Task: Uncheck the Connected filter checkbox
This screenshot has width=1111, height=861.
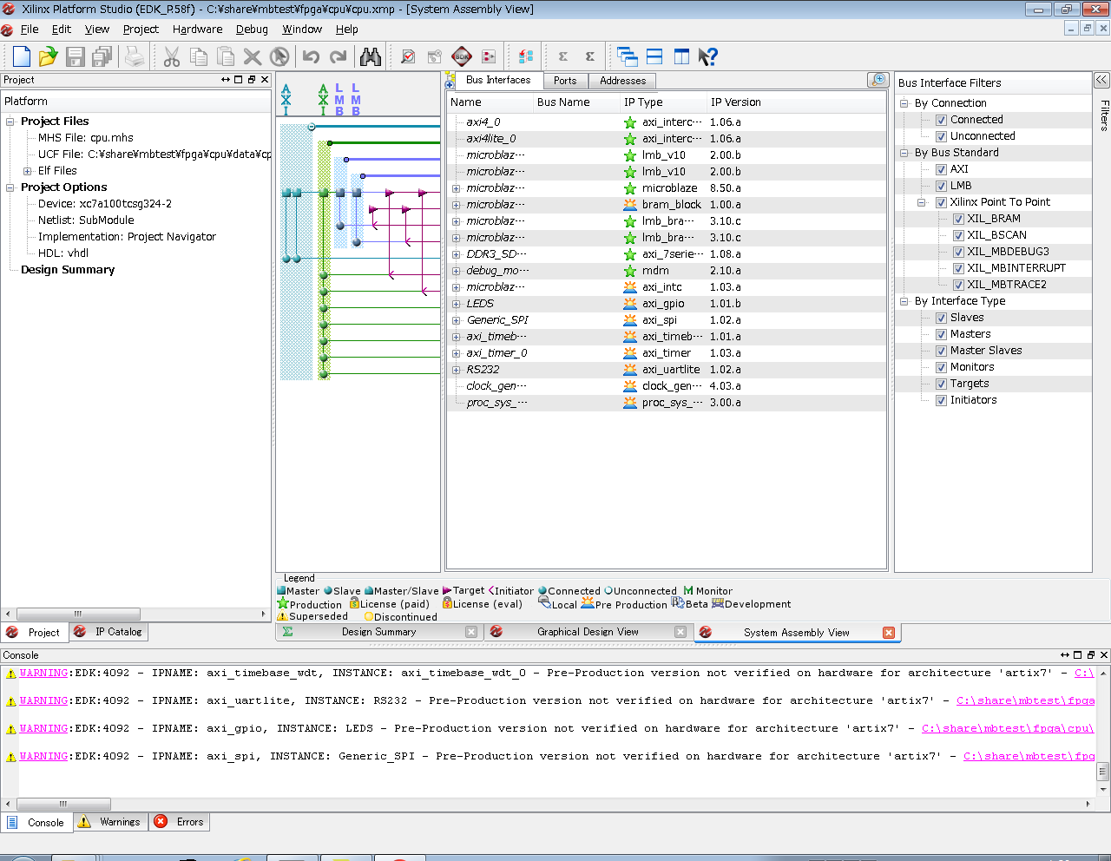Action: click(941, 120)
